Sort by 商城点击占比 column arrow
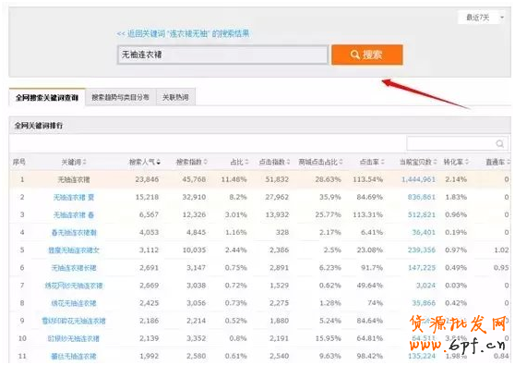Screen dimensions: 515x365 [x=341, y=162]
